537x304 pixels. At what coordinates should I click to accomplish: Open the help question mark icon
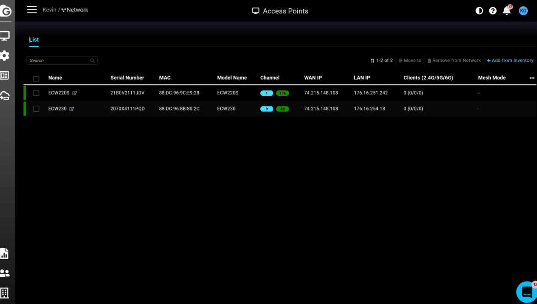pos(493,11)
